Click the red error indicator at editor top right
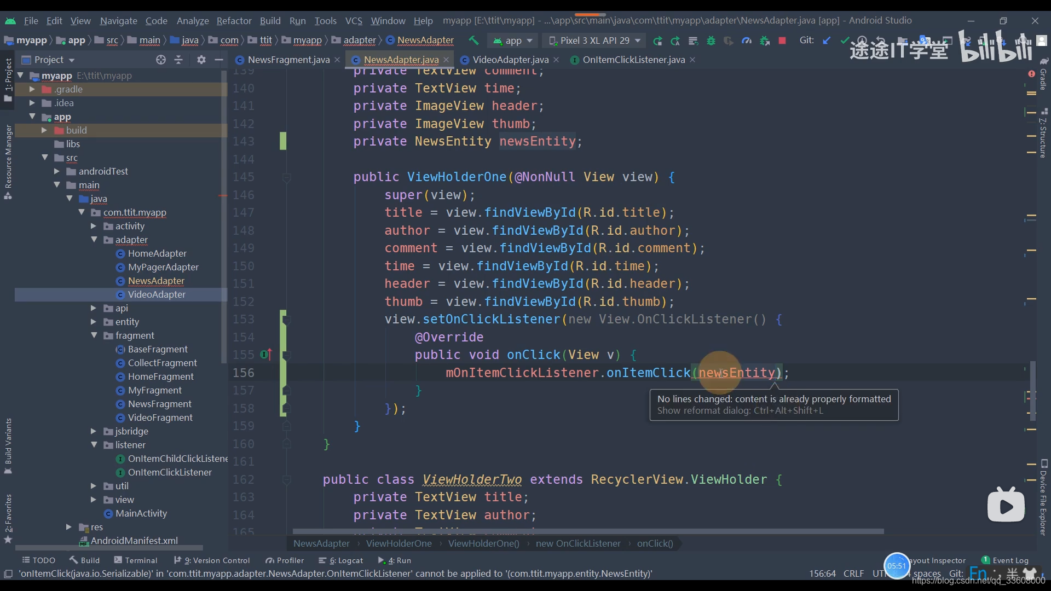Image resolution: width=1051 pixels, height=591 pixels. pyautogui.click(x=1031, y=73)
